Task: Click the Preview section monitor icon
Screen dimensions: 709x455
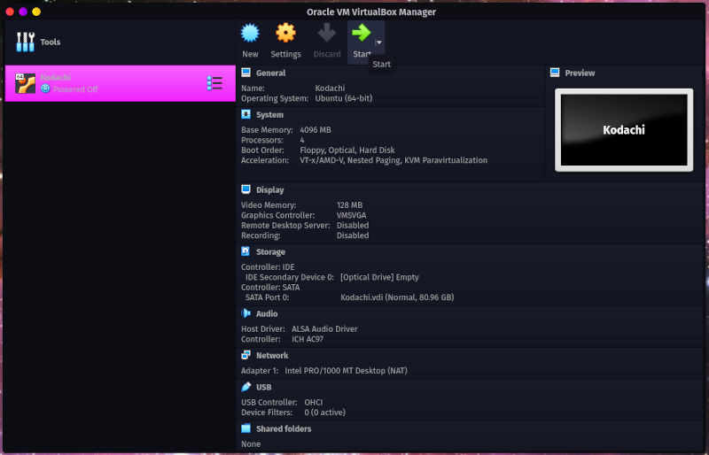Action: click(555, 73)
